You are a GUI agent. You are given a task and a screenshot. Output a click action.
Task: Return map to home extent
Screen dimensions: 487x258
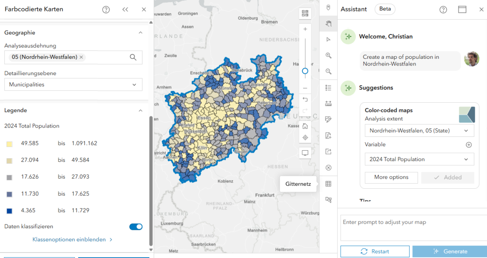(x=305, y=126)
